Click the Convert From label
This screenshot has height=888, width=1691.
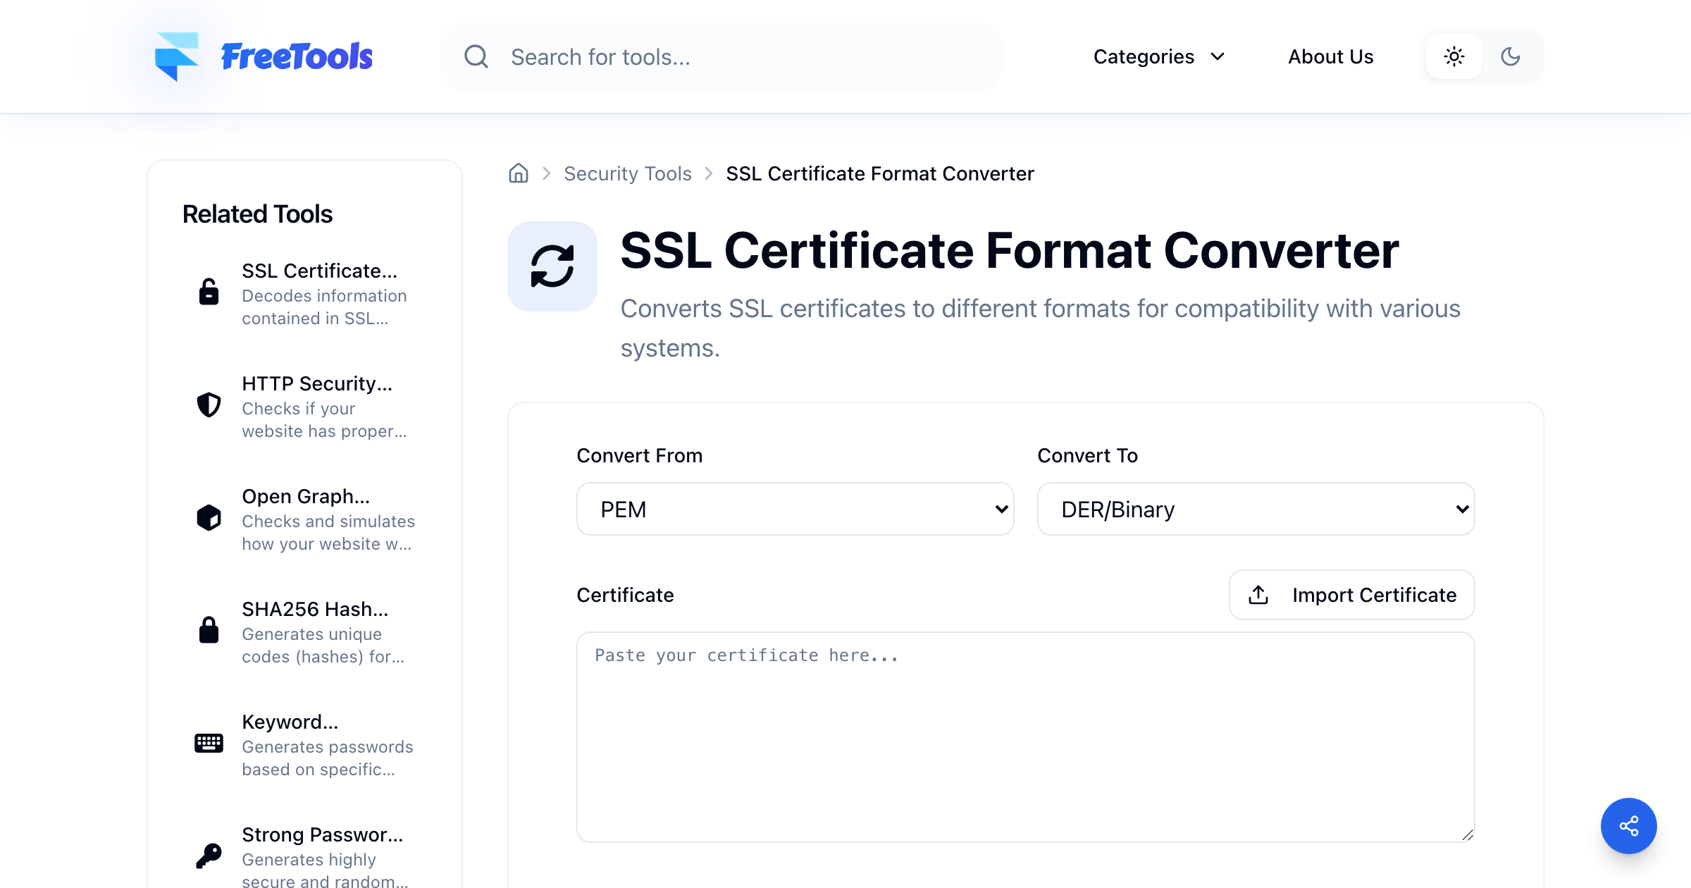[639, 455]
